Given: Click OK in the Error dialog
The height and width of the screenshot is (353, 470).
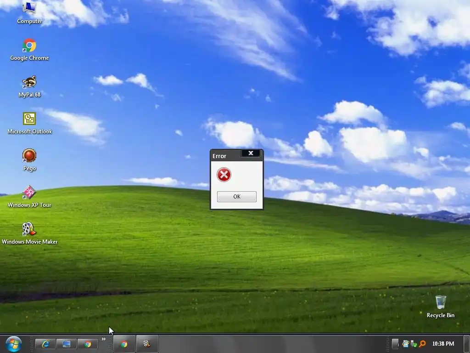Looking at the screenshot, I should [236, 197].
